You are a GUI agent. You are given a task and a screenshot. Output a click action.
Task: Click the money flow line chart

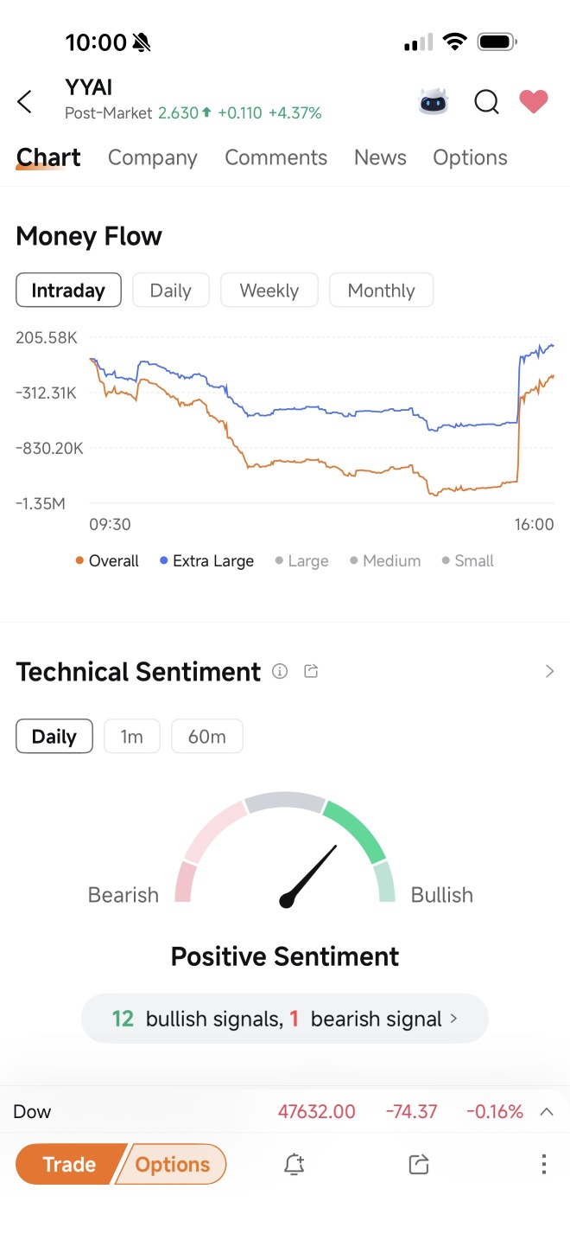point(321,424)
